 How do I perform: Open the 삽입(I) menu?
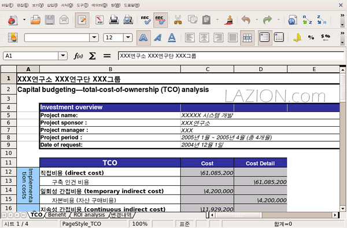52,5
